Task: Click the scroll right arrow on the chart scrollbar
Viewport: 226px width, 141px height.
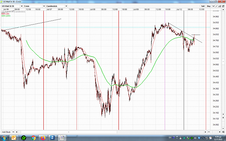Action: point(205,132)
